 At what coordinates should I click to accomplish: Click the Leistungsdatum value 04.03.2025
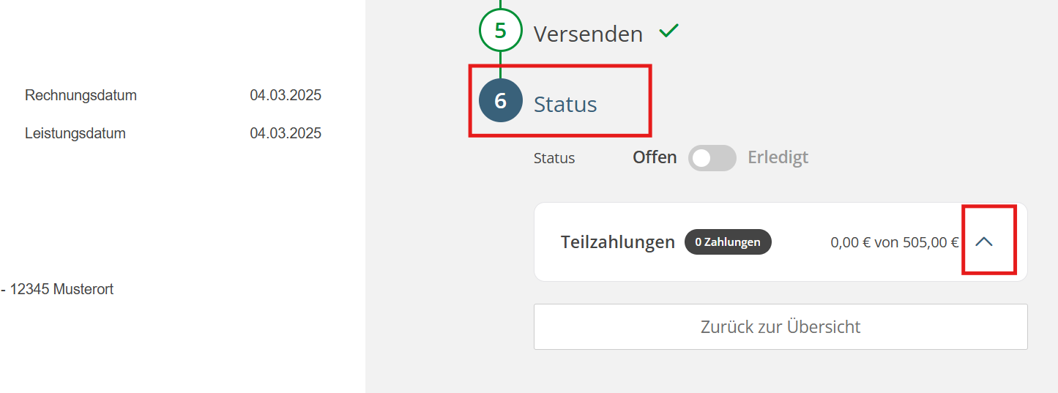pyautogui.click(x=286, y=133)
